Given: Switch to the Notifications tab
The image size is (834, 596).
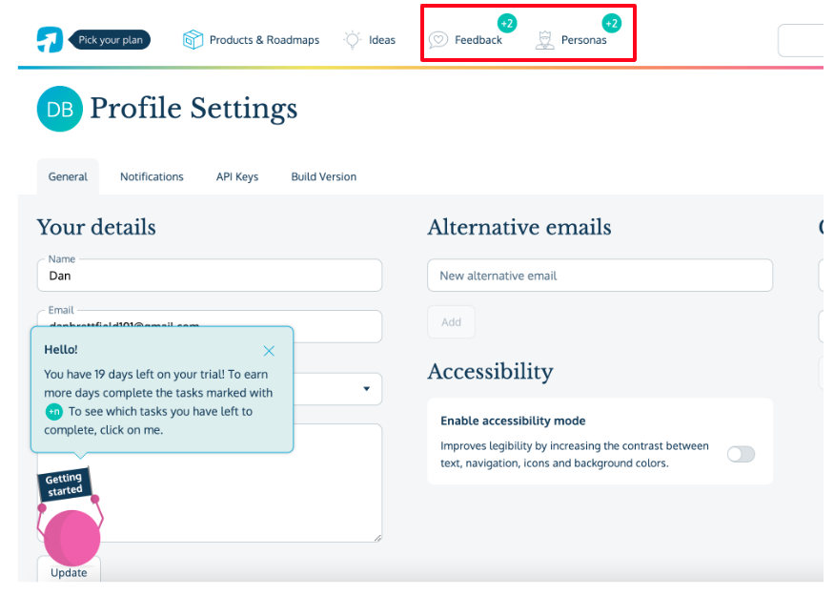Looking at the screenshot, I should pyautogui.click(x=152, y=176).
